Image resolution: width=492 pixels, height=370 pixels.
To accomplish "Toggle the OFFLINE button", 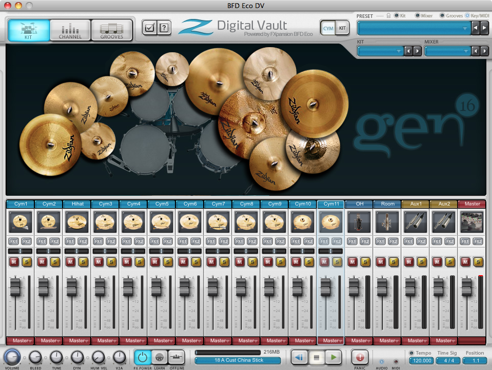I will pos(176,357).
